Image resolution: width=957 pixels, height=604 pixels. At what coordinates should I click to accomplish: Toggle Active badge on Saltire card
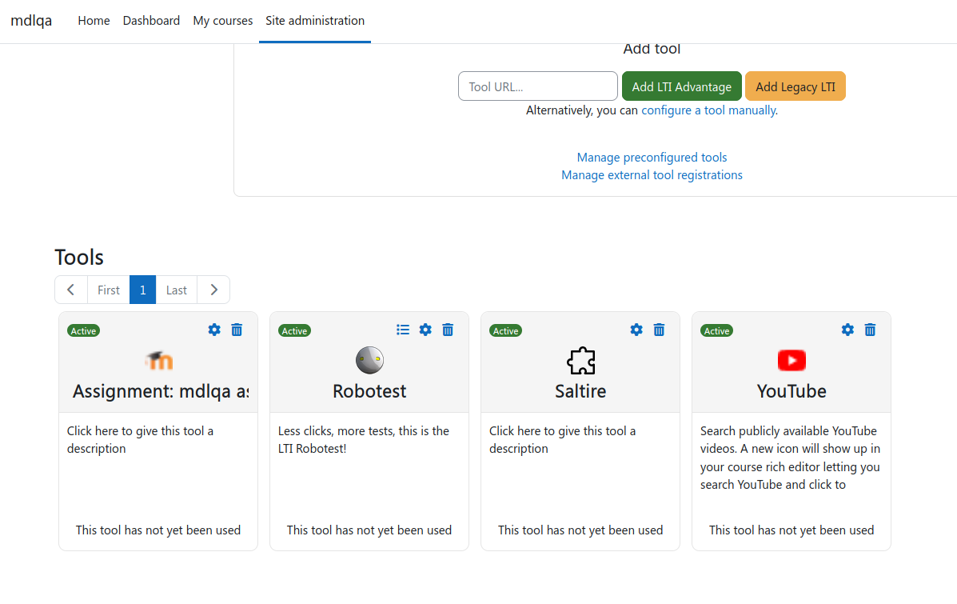[506, 330]
